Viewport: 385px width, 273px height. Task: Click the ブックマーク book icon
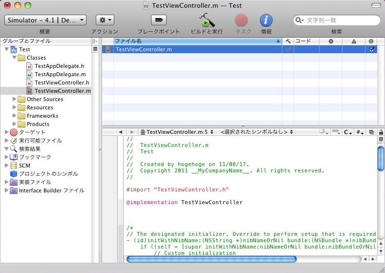pyautogui.click(x=14, y=157)
